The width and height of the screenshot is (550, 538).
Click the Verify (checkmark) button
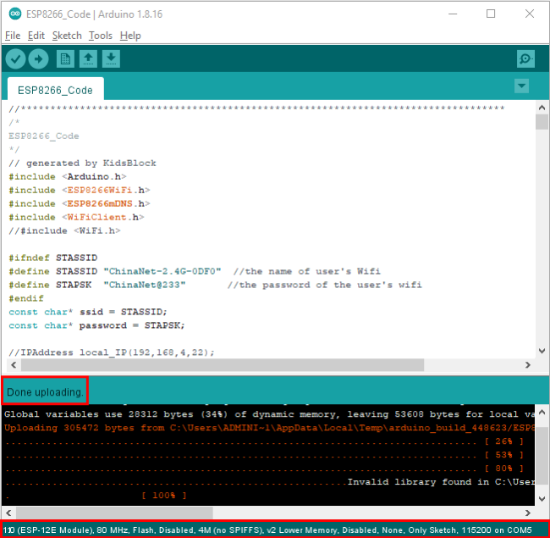point(15,58)
